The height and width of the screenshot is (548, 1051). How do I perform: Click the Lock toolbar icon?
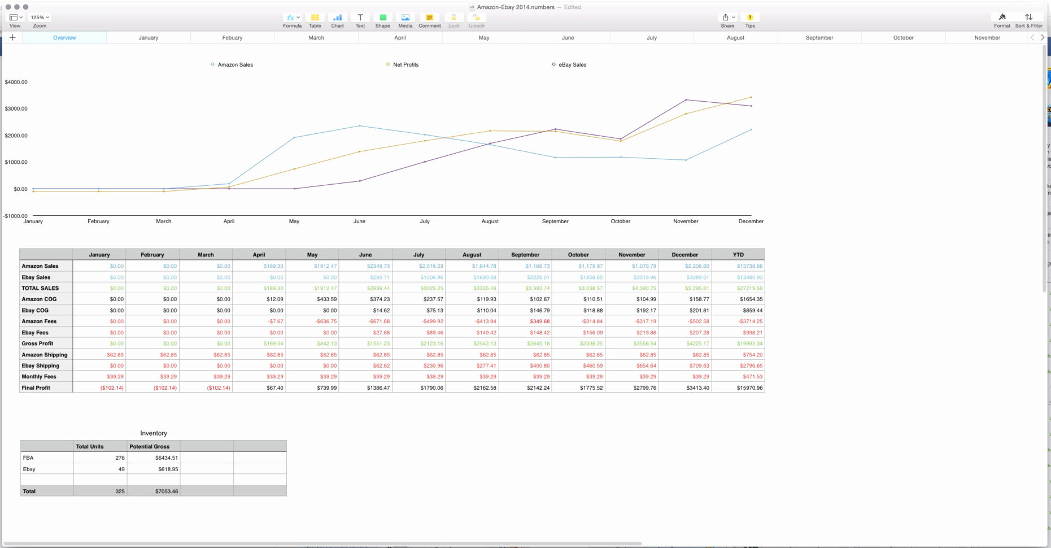(453, 18)
